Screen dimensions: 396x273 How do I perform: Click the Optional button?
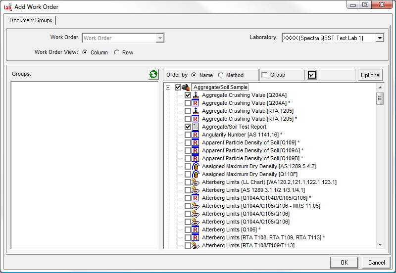point(370,75)
